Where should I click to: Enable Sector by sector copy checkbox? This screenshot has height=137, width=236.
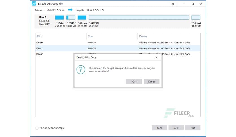tap(37, 128)
